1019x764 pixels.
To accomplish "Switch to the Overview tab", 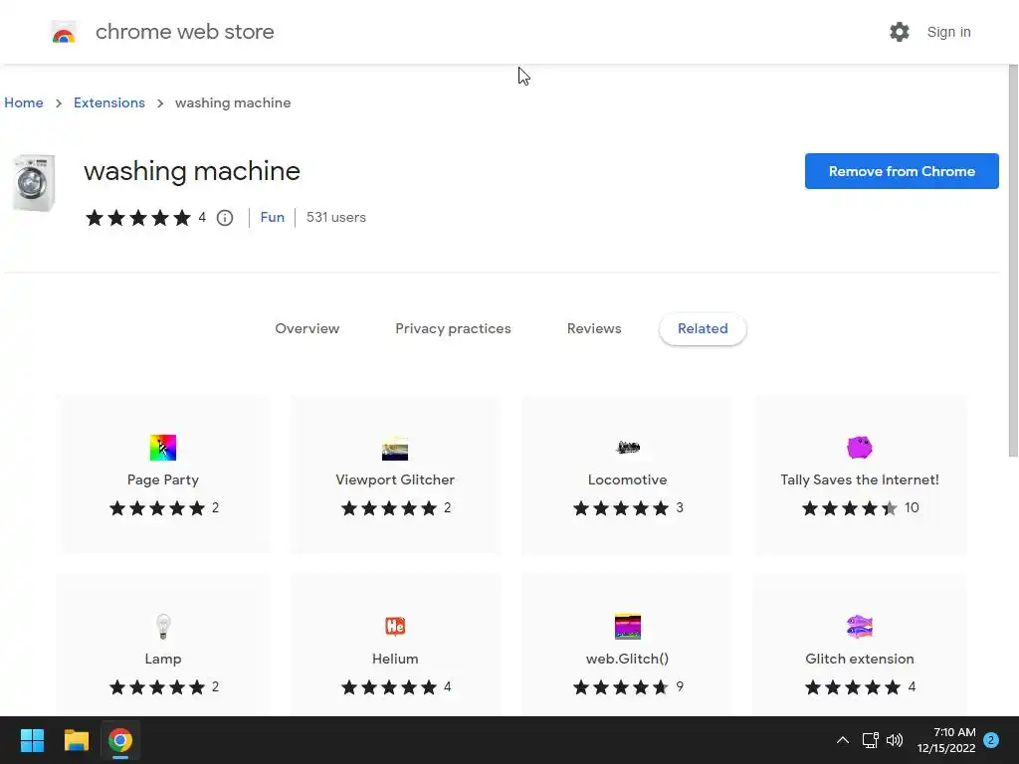I will [x=306, y=328].
